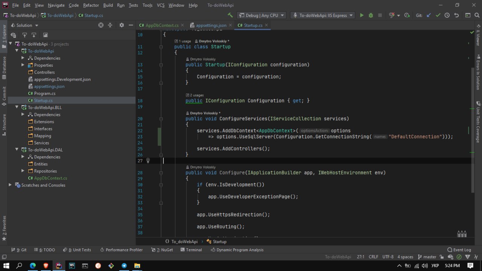Toggle read-only lock icon in status bar
The image size is (482, 271).
point(442,257)
